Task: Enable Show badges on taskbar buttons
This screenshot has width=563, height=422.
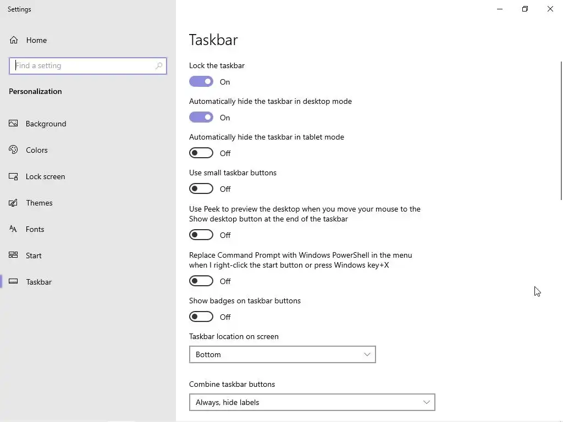Action: click(201, 317)
